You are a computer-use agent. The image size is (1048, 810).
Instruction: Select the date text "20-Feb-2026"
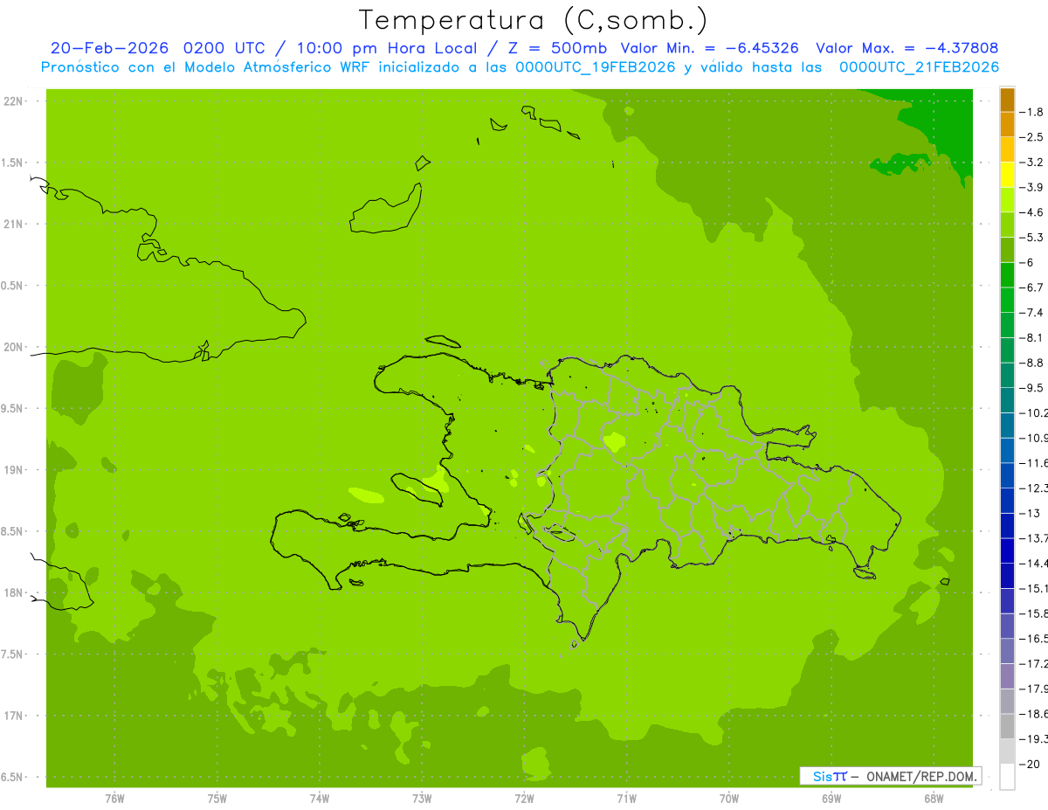point(109,48)
